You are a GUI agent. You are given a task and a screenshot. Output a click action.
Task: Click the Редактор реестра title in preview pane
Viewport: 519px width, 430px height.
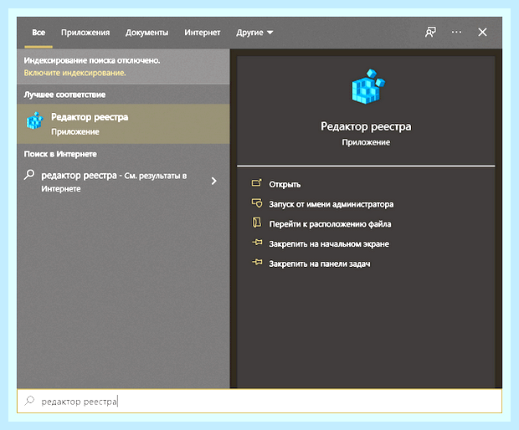pyautogui.click(x=366, y=126)
